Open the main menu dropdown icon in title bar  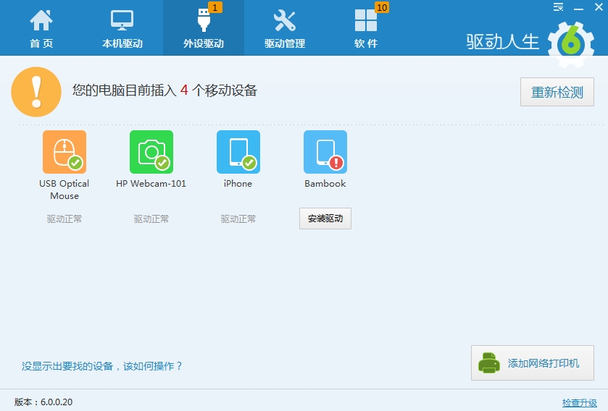point(558,7)
